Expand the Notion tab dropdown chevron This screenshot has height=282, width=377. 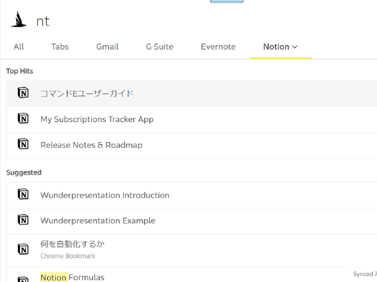(x=295, y=47)
